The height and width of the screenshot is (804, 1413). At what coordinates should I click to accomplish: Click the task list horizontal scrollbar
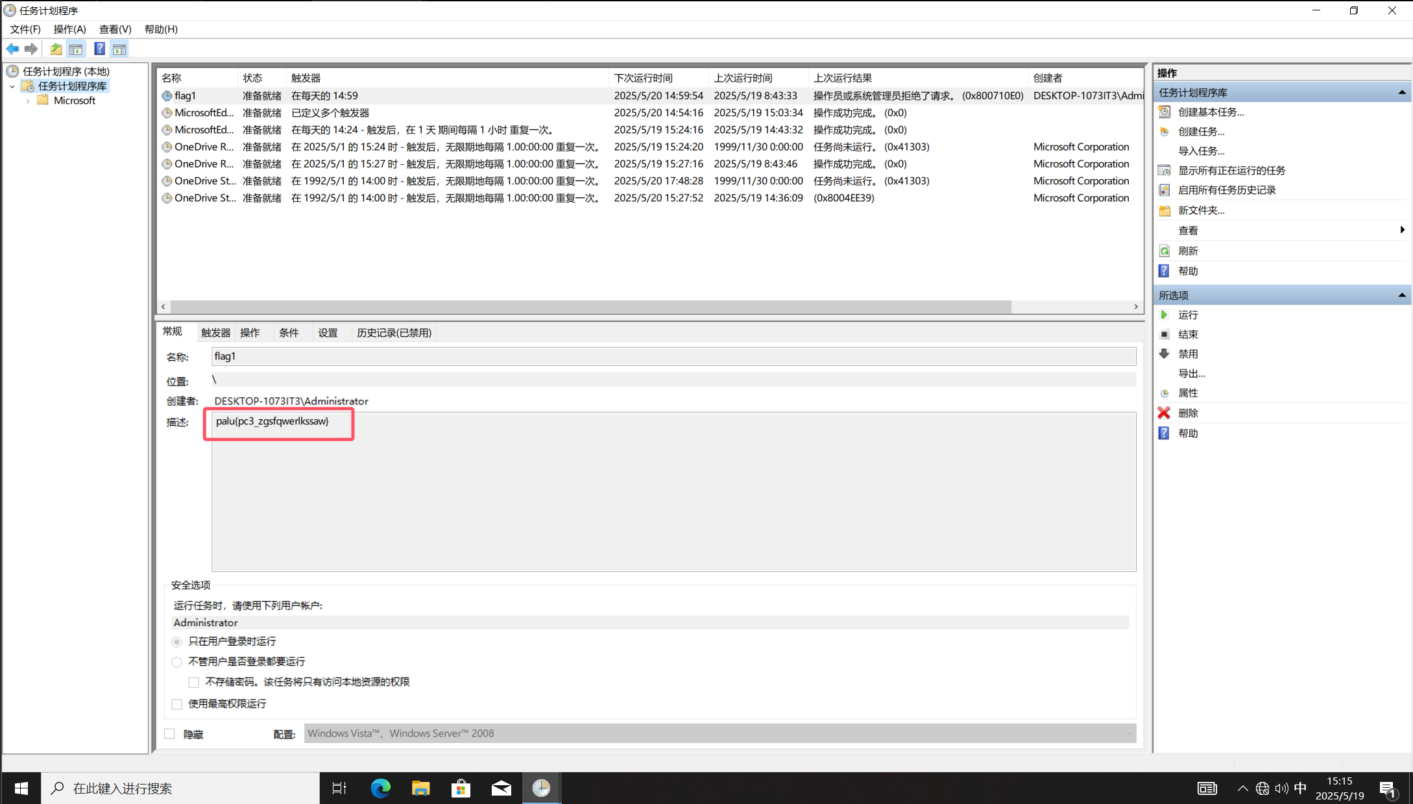pos(590,306)
